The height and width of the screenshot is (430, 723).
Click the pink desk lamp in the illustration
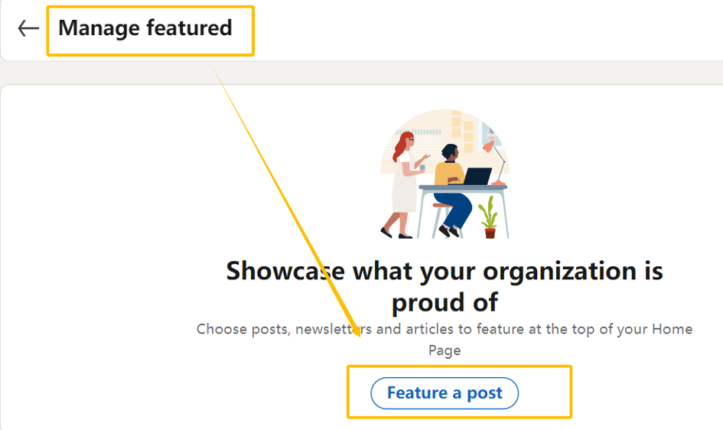[494, 162]
